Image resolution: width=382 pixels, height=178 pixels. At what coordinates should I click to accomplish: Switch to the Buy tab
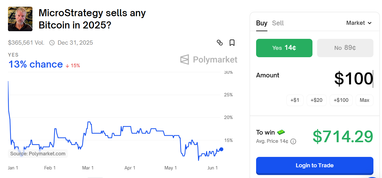click(262, 23)
